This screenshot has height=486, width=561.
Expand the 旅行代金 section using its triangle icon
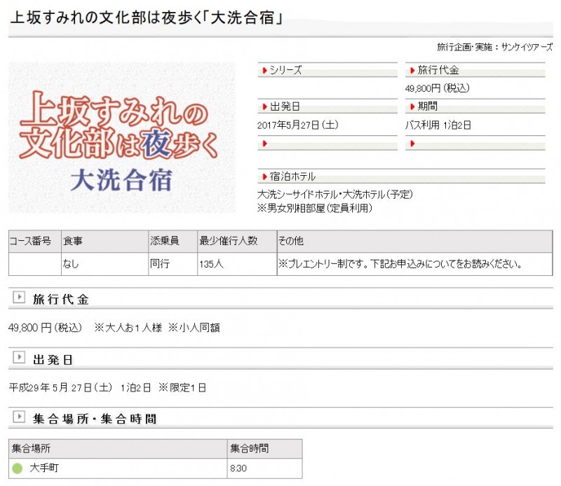click(x=19, y=298)
